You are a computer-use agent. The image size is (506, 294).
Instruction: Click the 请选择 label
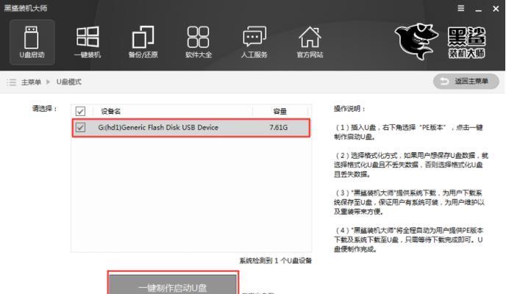click(x=45, y=109)
